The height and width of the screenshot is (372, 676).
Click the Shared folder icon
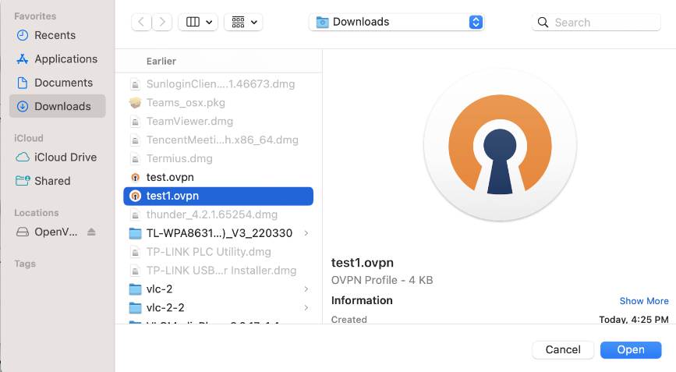pyautogui.click(x=23, y=181)
